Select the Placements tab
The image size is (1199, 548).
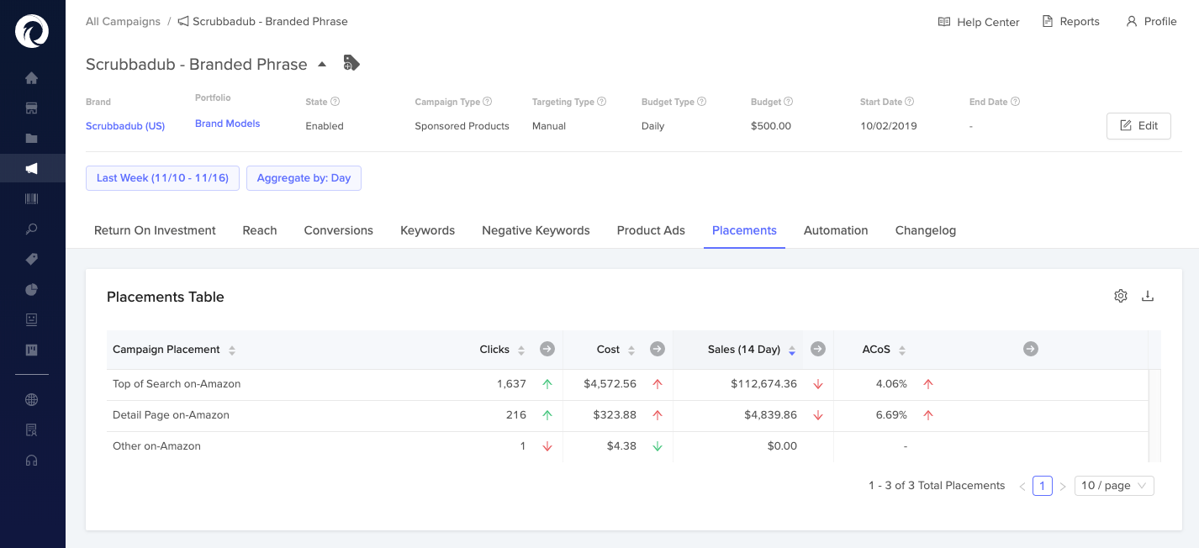(x=744, y=230)
